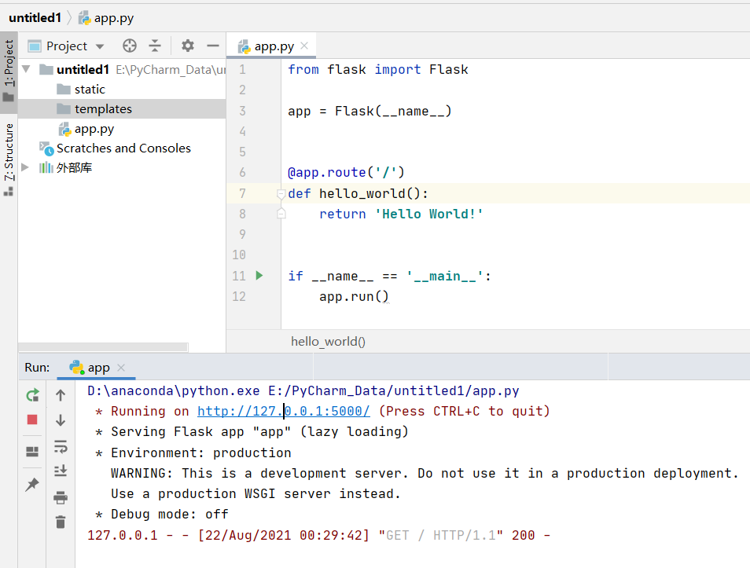Print the run console contents
This screenshot has height=568, width=750.
click(60, 497)
